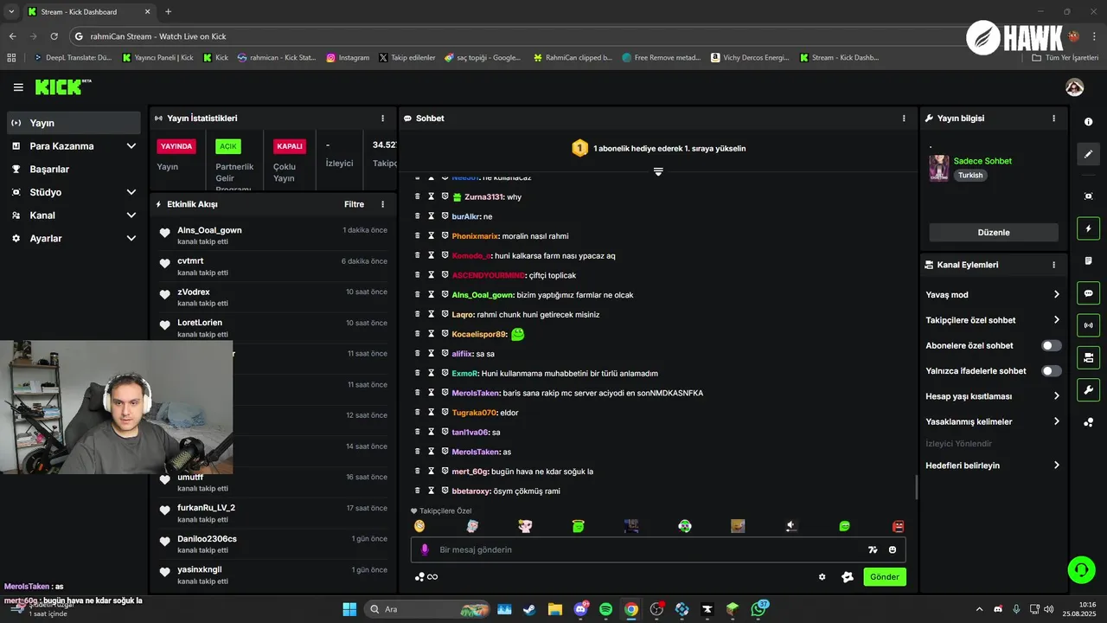Click the Gönder send button

pyautogui.click(x=885, y=577)
